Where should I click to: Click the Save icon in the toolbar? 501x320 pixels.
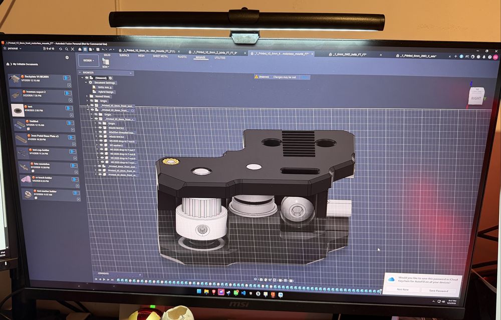click(98, 50)
